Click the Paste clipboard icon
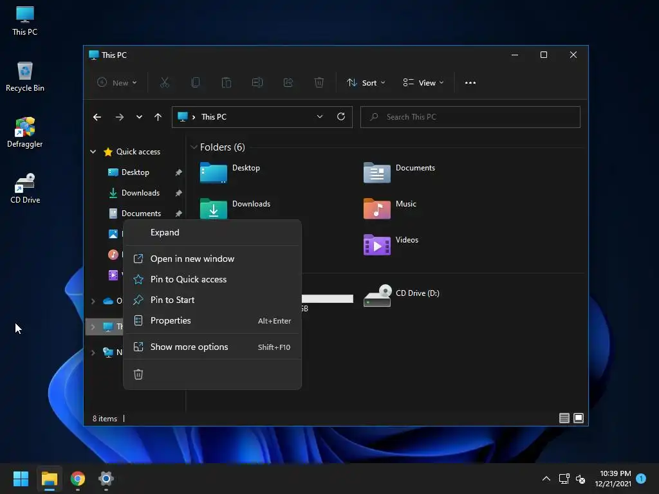The height and width of the screenshot is (494, 659). coord(227,83)
